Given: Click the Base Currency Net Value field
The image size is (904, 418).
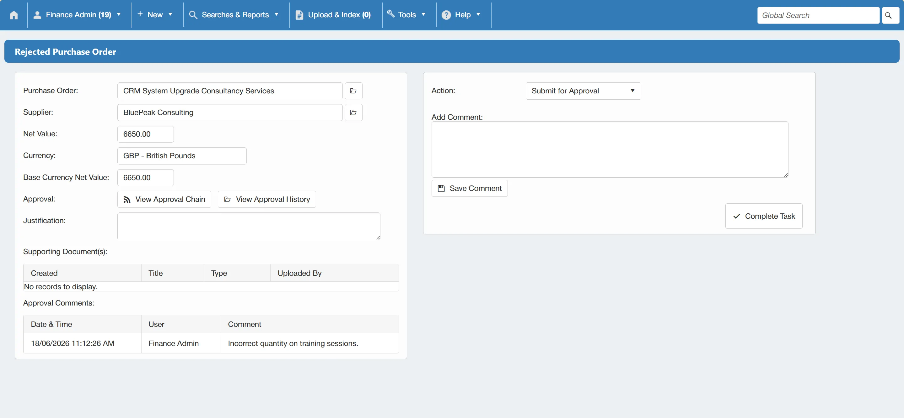Looking at the screenshot, I should [145, 178].
